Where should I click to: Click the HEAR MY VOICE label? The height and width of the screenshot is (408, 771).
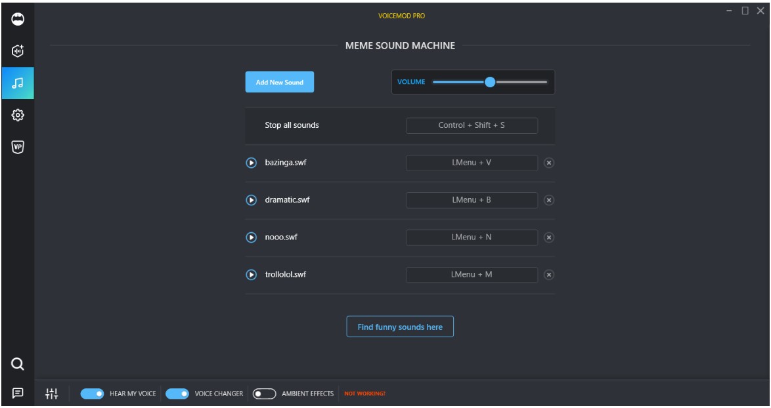[x=133, y=394]
